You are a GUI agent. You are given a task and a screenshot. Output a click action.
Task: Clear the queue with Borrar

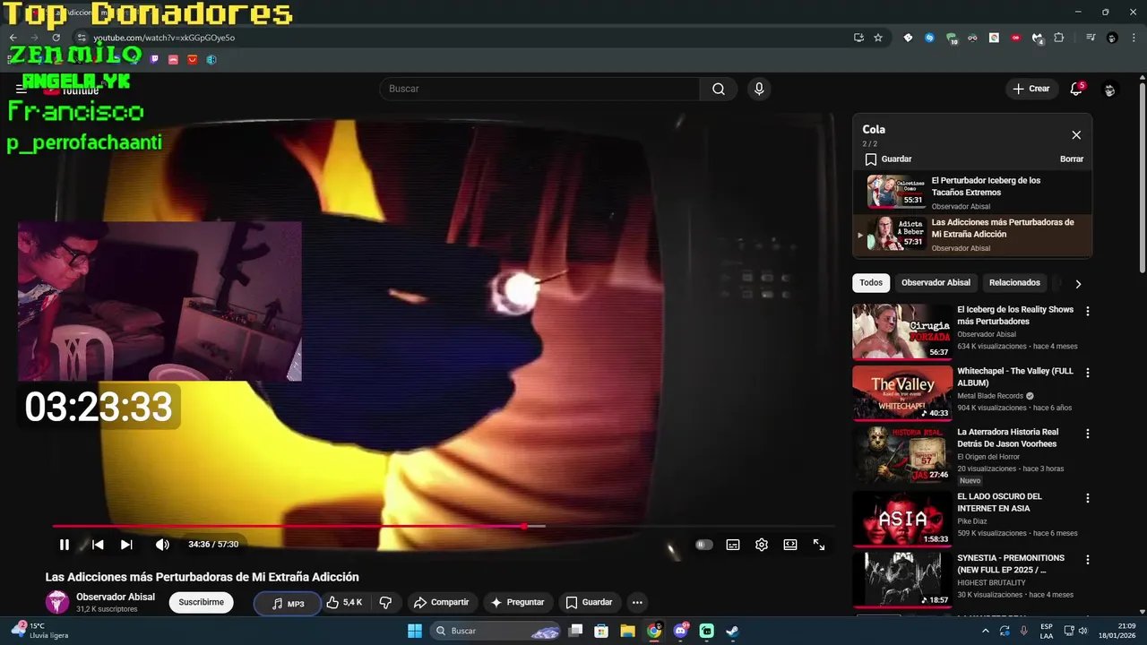tap(1072, 159)
